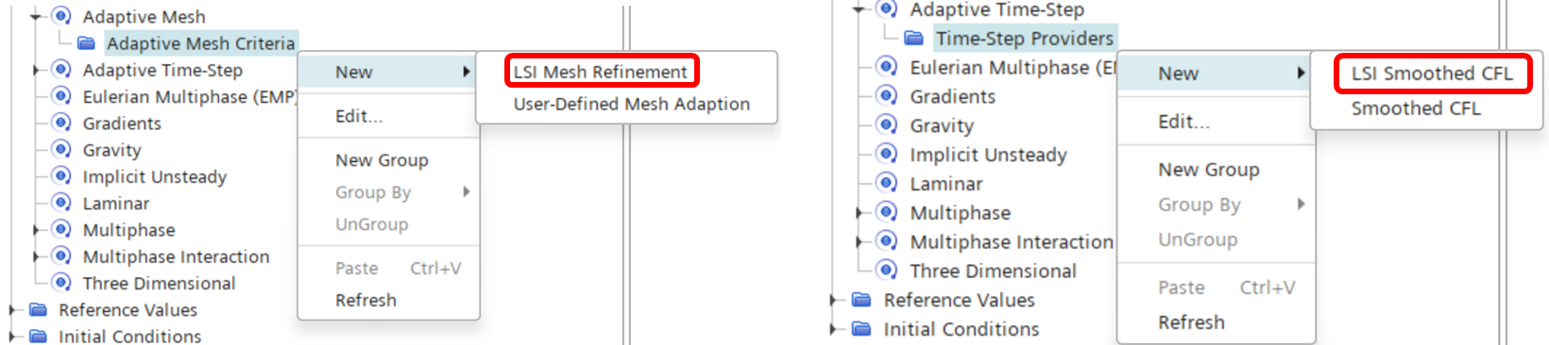Image resolution: width=1549 pixels, height=345 pixels.
Task: Click the Implicit Unsteady icon in left tree
Action: click(61, 175)
